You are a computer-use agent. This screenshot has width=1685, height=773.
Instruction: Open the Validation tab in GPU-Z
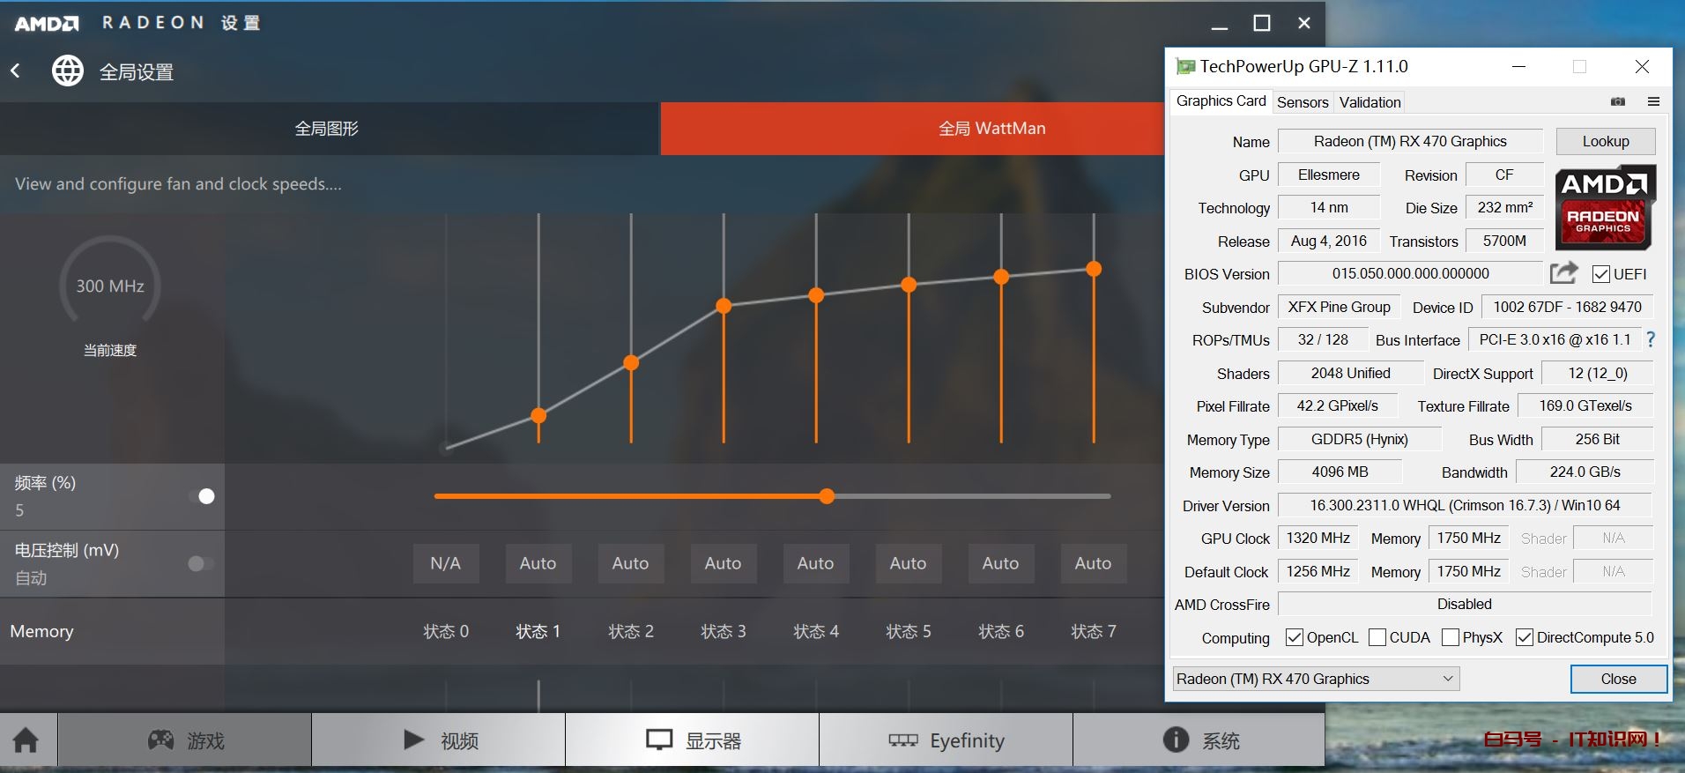1370,102
